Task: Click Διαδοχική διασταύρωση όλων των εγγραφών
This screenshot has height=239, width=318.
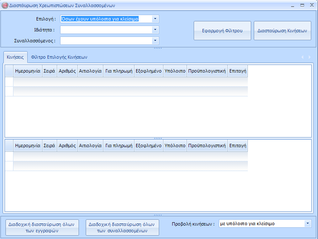Action: point(41,227)
